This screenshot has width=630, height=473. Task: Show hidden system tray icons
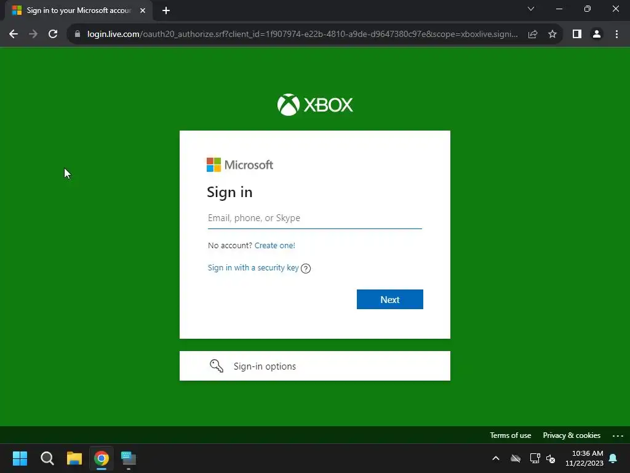click(496, 458)
